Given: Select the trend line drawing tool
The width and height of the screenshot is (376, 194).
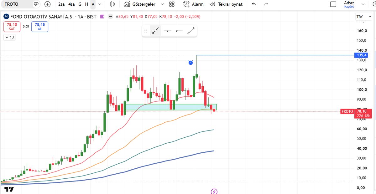Looking at the screenshot, I should 155,31.
